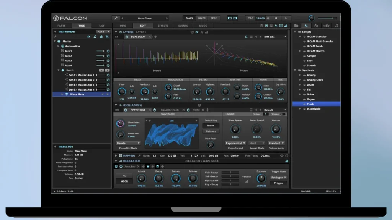Viewport: 392px width, 220px height.
Task: Open the Default oscillator preset dropdown
Action: coord(275,110)
